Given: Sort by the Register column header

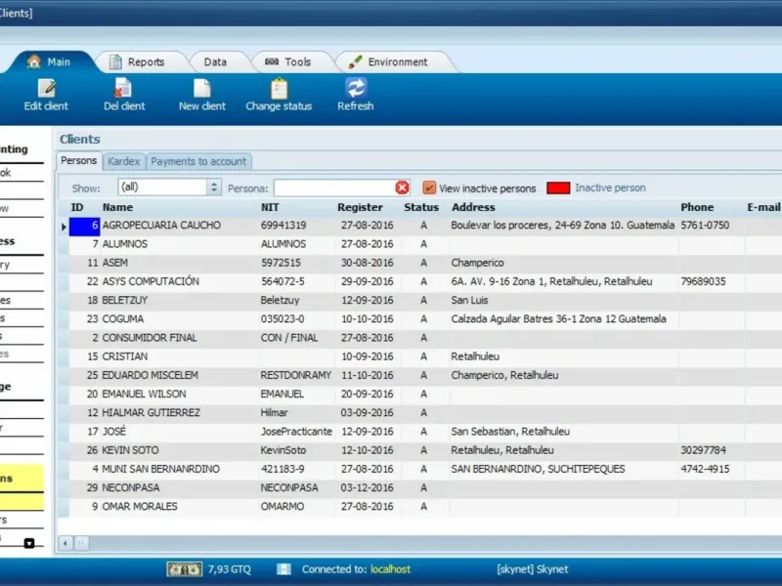Looking at the screenshot, I should coord(360,207).
